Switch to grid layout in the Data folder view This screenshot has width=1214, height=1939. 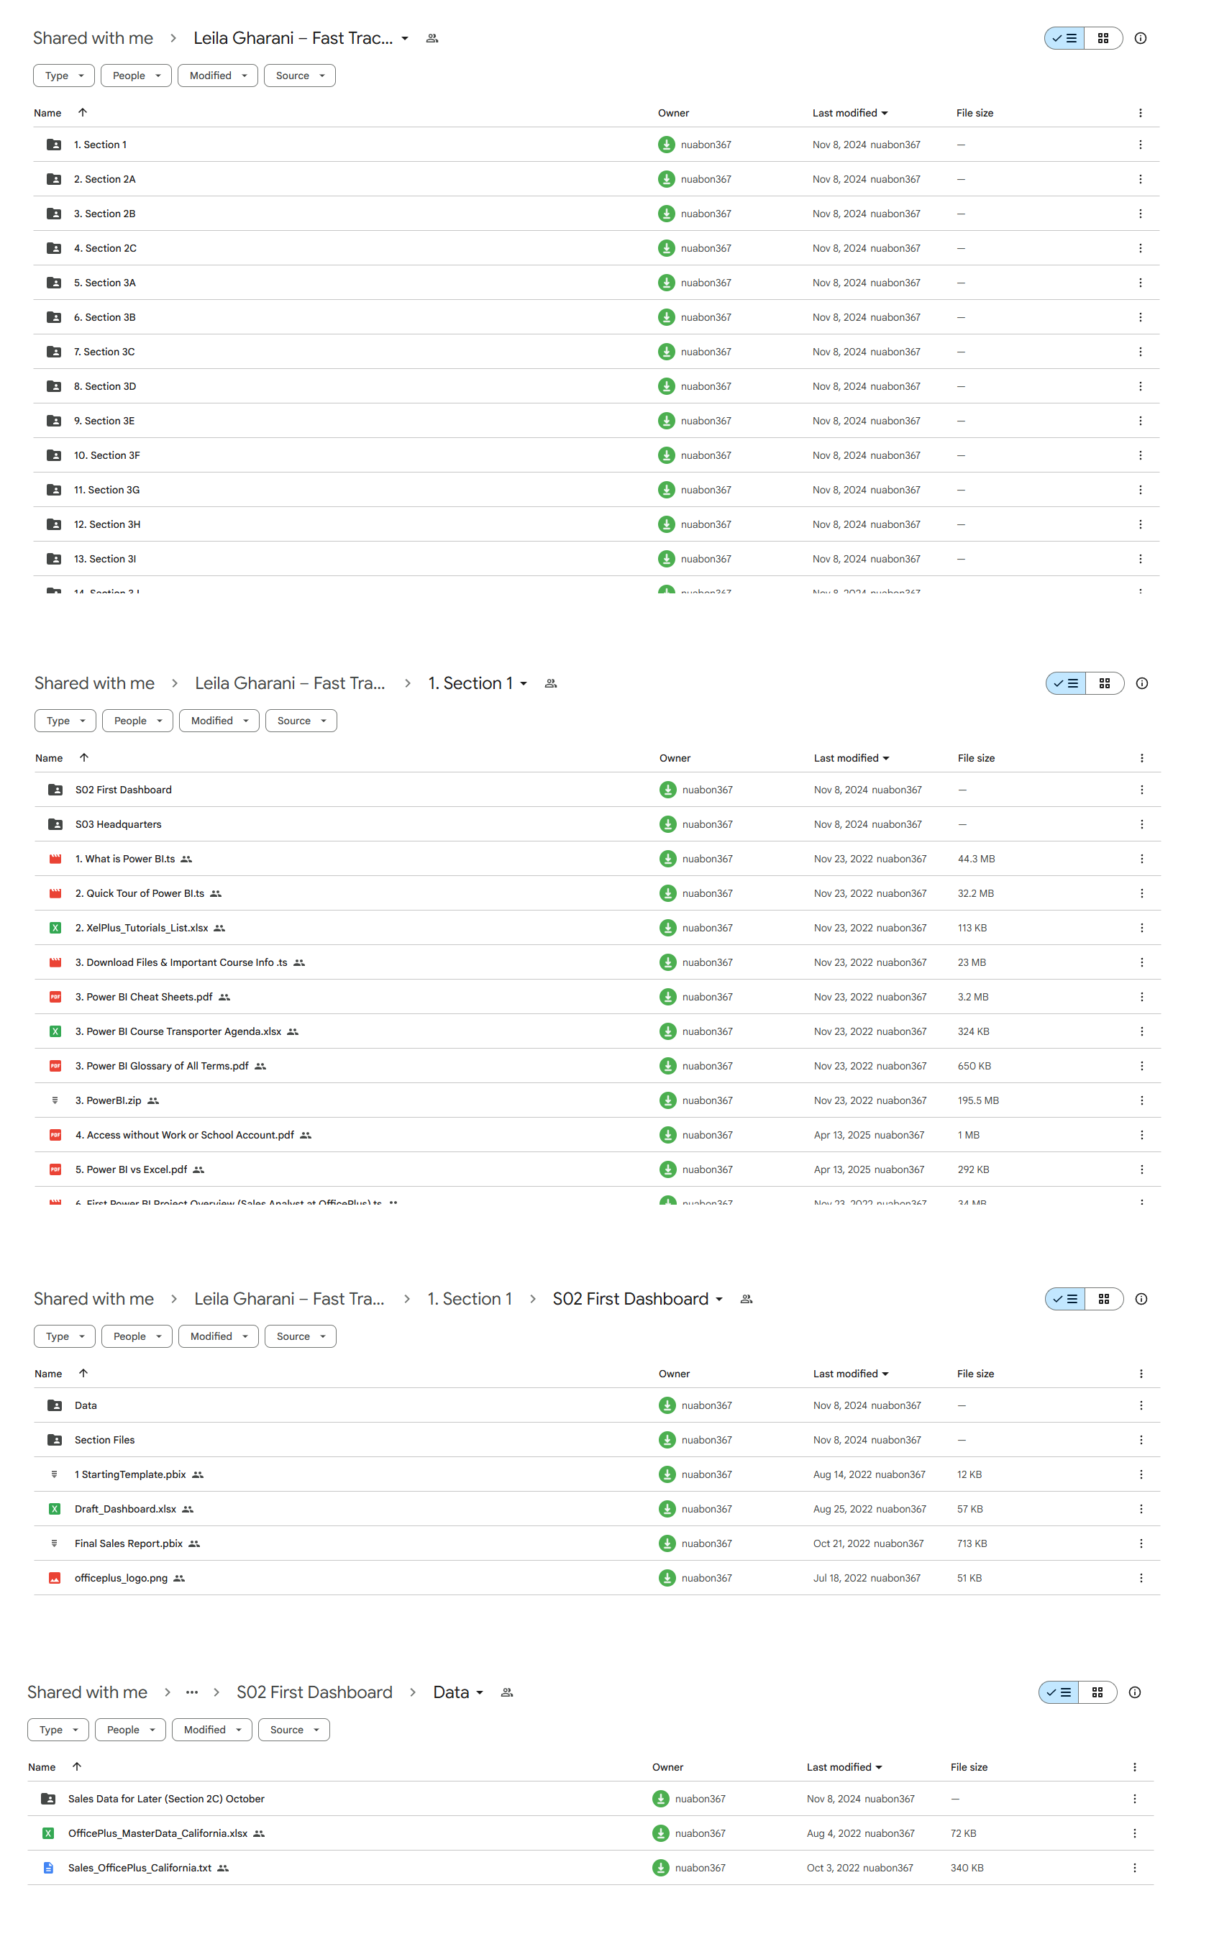pyautogui.click(x=1097, y=1692)
